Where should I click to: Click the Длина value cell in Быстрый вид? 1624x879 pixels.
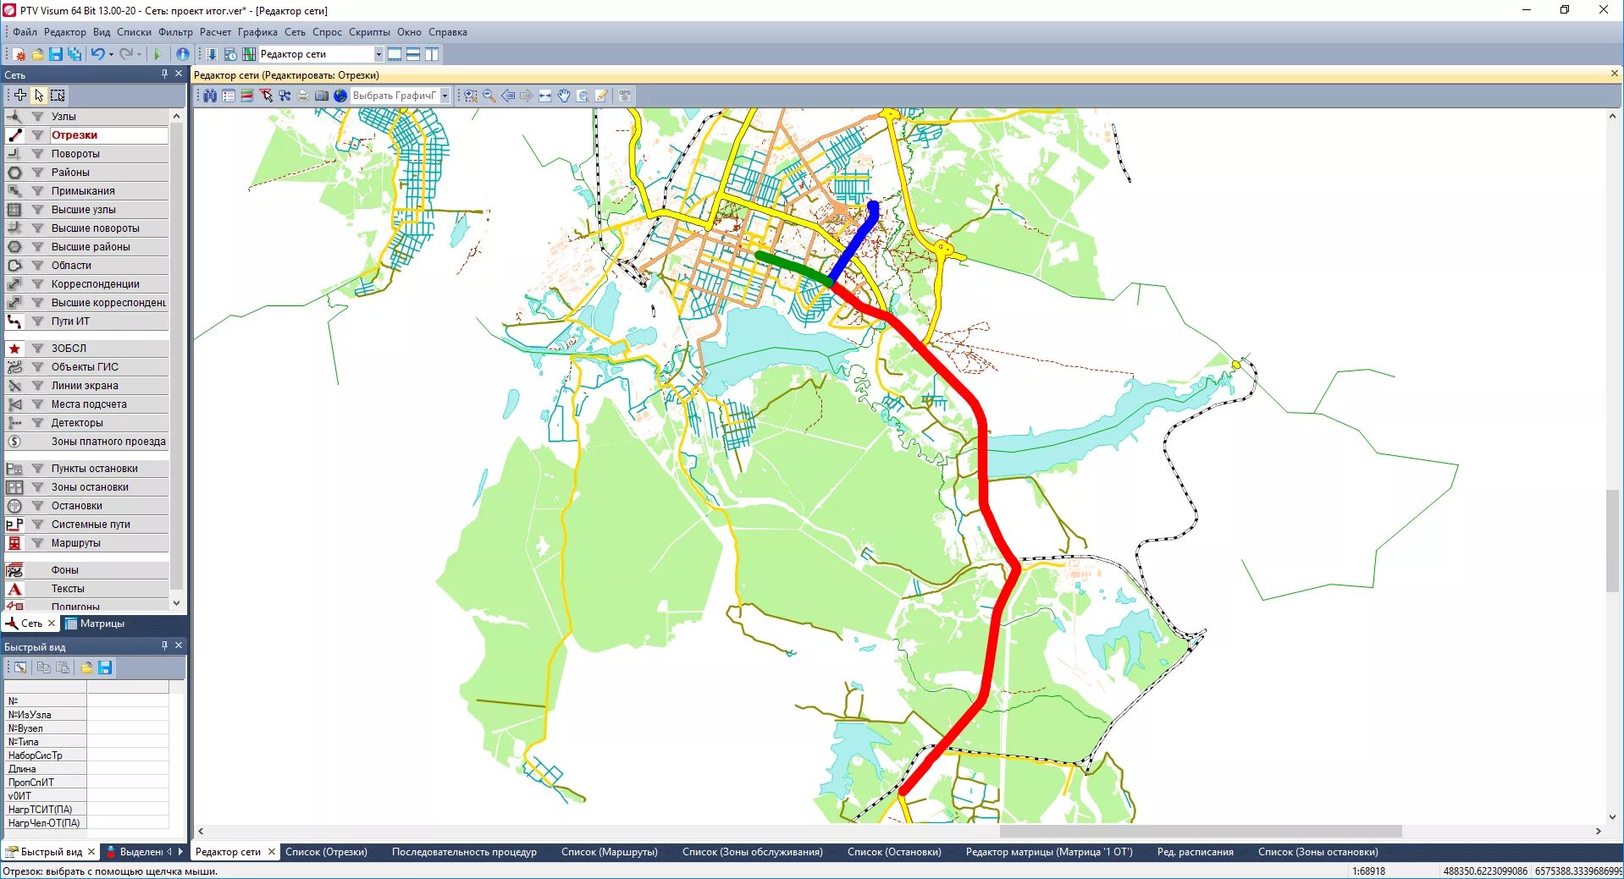click(x=128, y=769)
